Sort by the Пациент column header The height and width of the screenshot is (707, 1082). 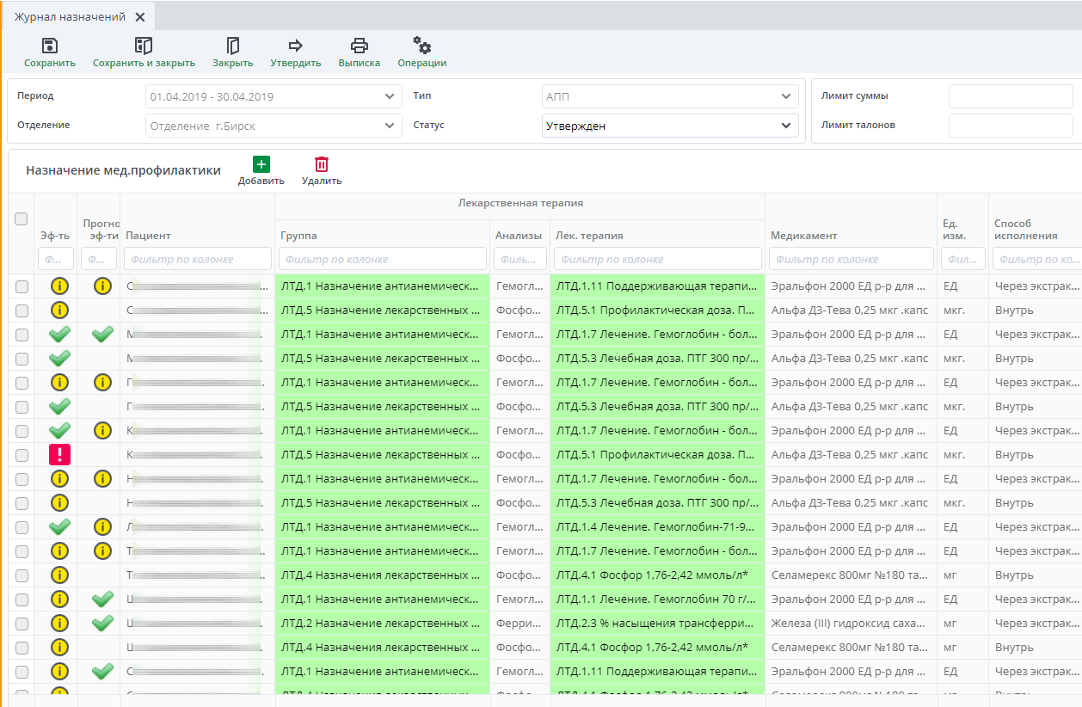(148, 236)
